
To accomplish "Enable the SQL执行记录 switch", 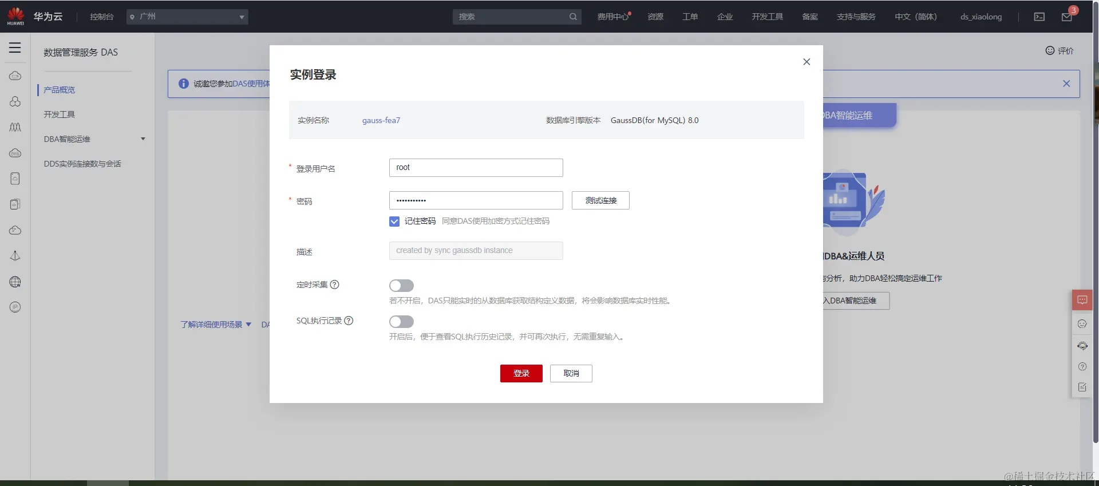I will [401, 322].
